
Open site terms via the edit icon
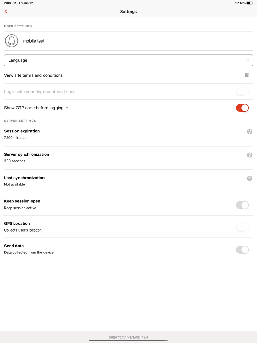247,75
